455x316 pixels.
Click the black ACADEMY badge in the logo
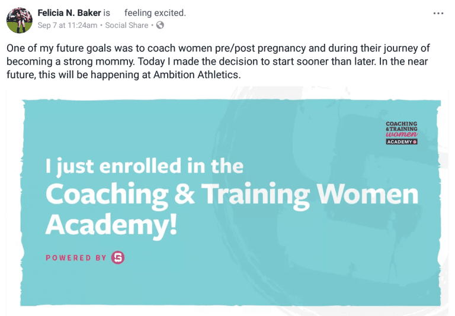[x=402, y=142]
